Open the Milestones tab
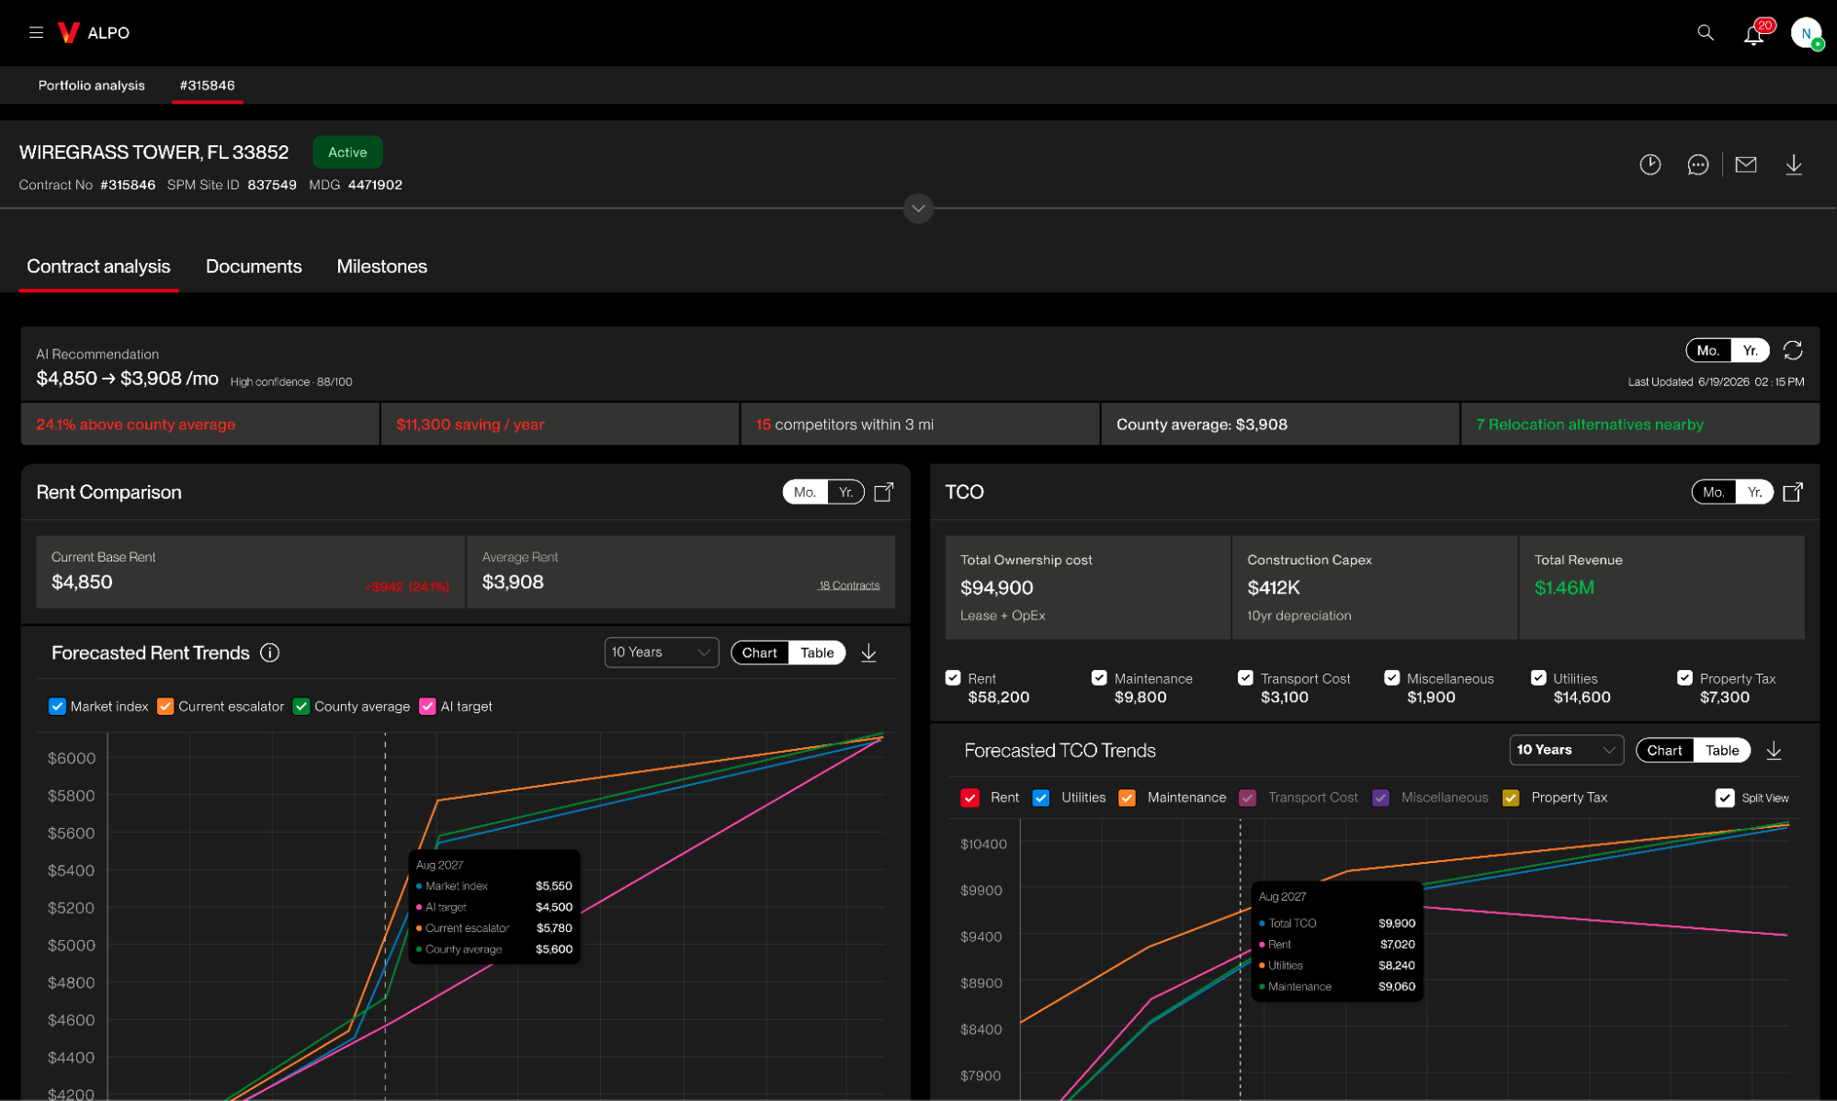Screen dimensions: 1837x1101 point(381,267)
